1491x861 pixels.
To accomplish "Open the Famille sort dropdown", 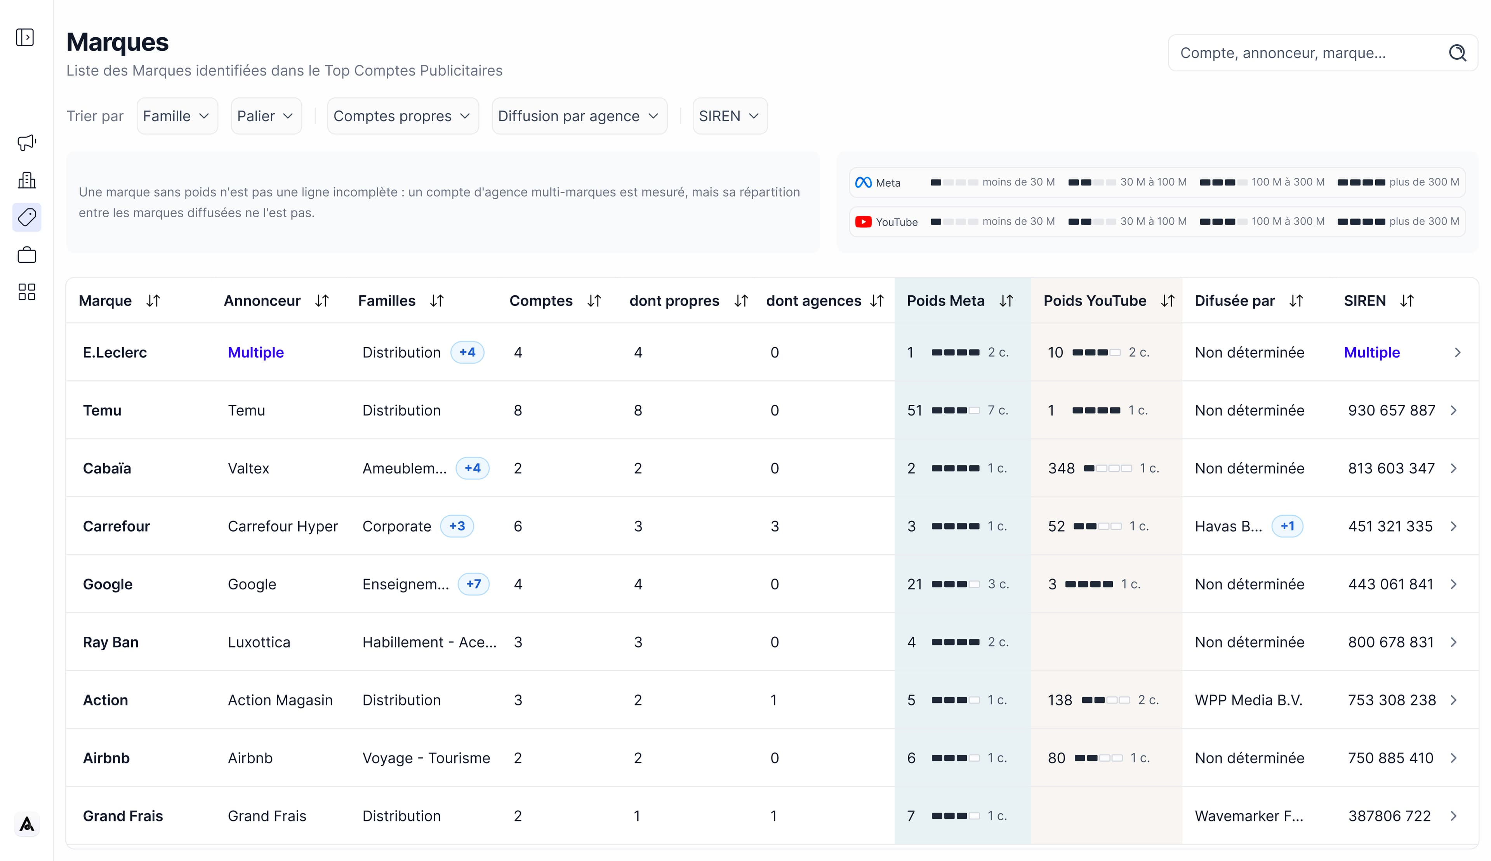I will click(x=177, y=116).
